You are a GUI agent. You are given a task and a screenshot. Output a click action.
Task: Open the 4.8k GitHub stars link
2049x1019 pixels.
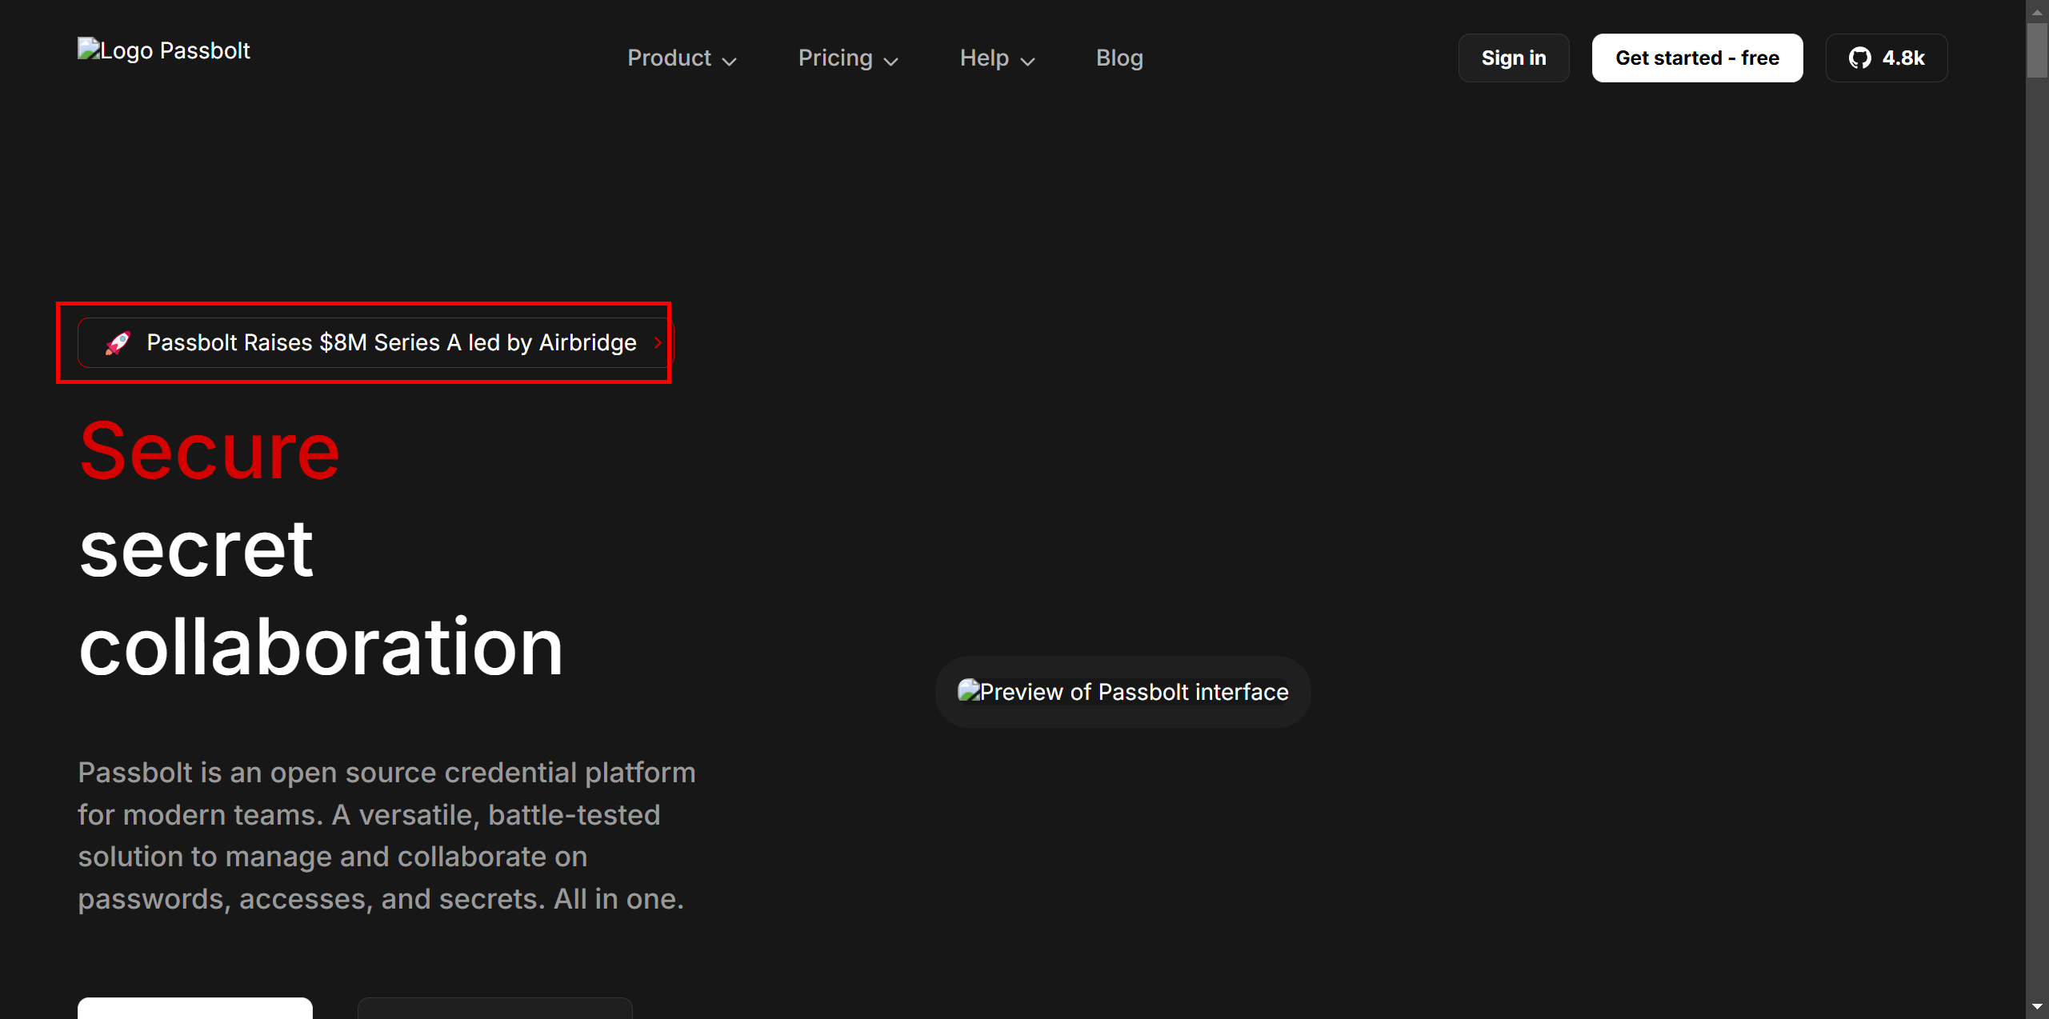1903,58
